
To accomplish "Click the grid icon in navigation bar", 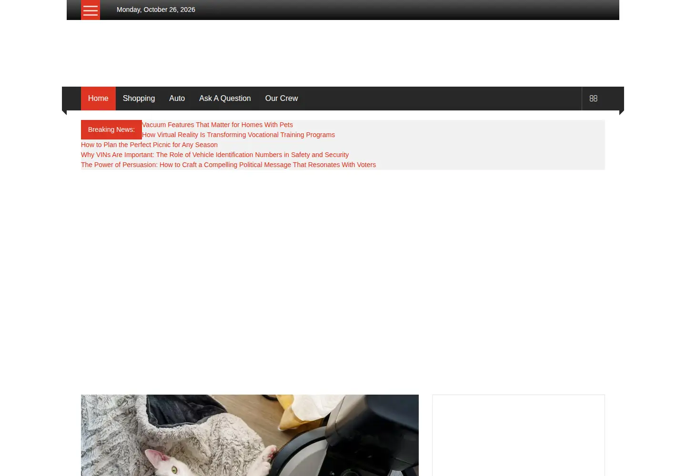I will tap(593, 99).
